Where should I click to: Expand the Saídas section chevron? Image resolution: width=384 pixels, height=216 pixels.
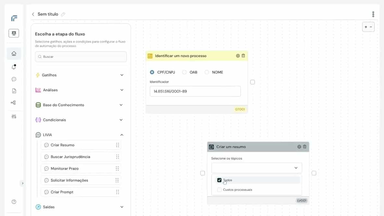[x=122, y=207]
